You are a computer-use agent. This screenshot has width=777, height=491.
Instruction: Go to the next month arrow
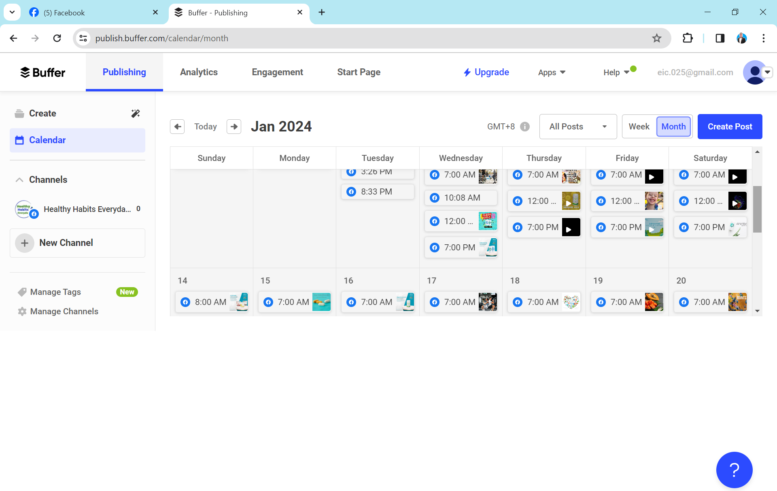point(234,127)
